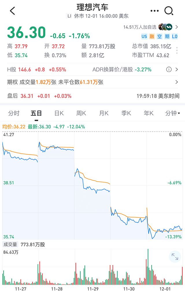Open the three-dot more options menu

[154, 11]
